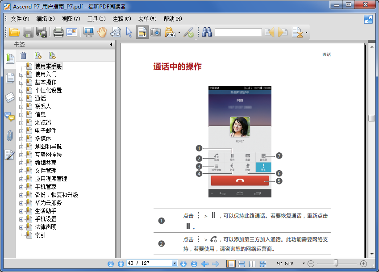Click the previous view back arrow

tap(205, 264)
